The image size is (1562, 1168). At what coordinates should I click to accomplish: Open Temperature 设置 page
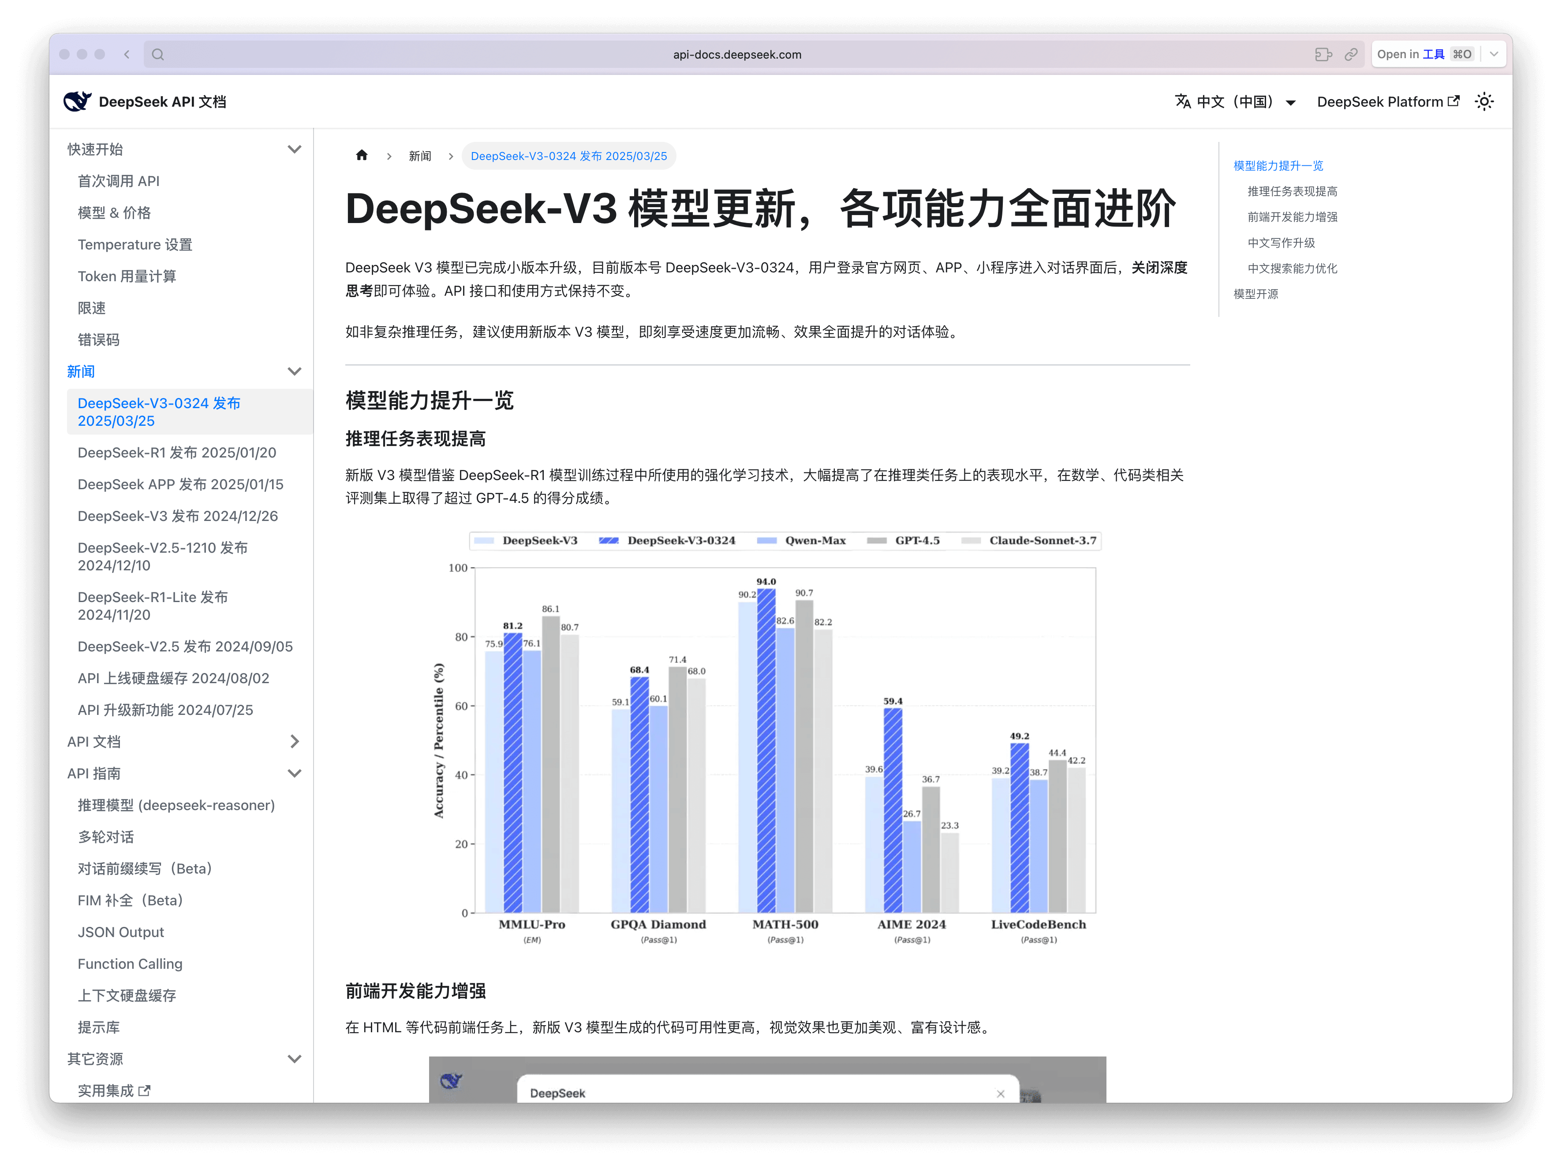(134, 244)
